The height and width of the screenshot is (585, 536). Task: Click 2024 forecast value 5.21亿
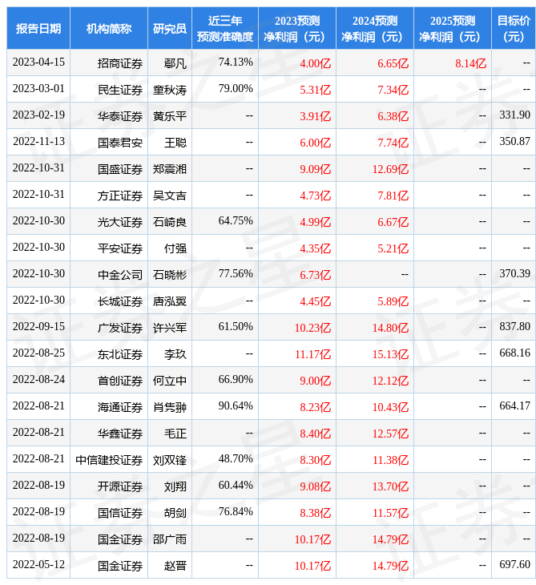pos(393,249)
